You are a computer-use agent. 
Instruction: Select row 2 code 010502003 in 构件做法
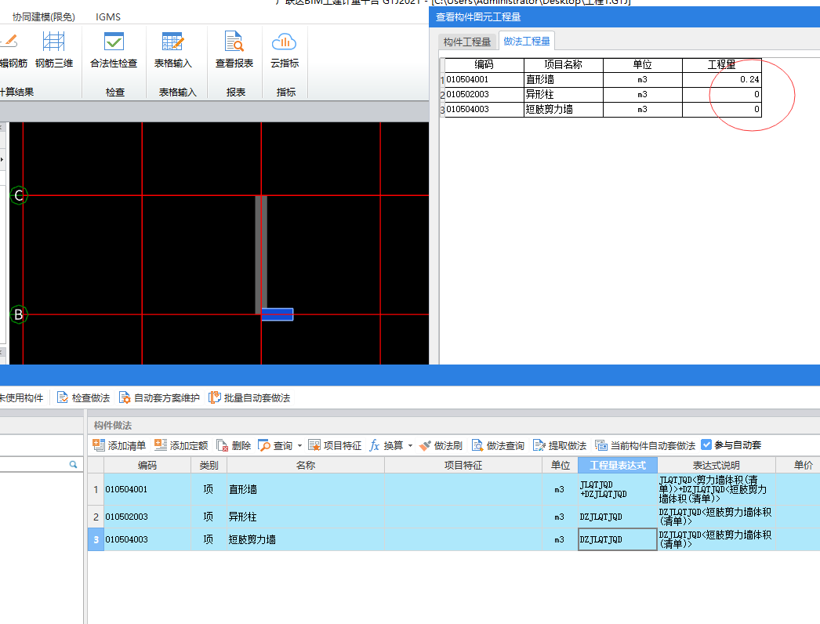[147, 517]
